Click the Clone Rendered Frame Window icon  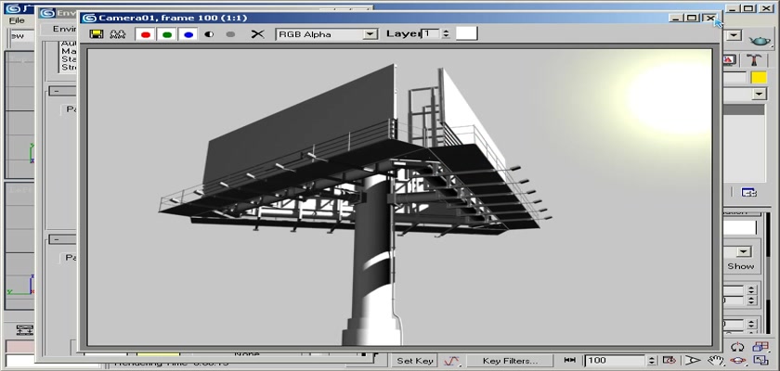coord(118,34)
